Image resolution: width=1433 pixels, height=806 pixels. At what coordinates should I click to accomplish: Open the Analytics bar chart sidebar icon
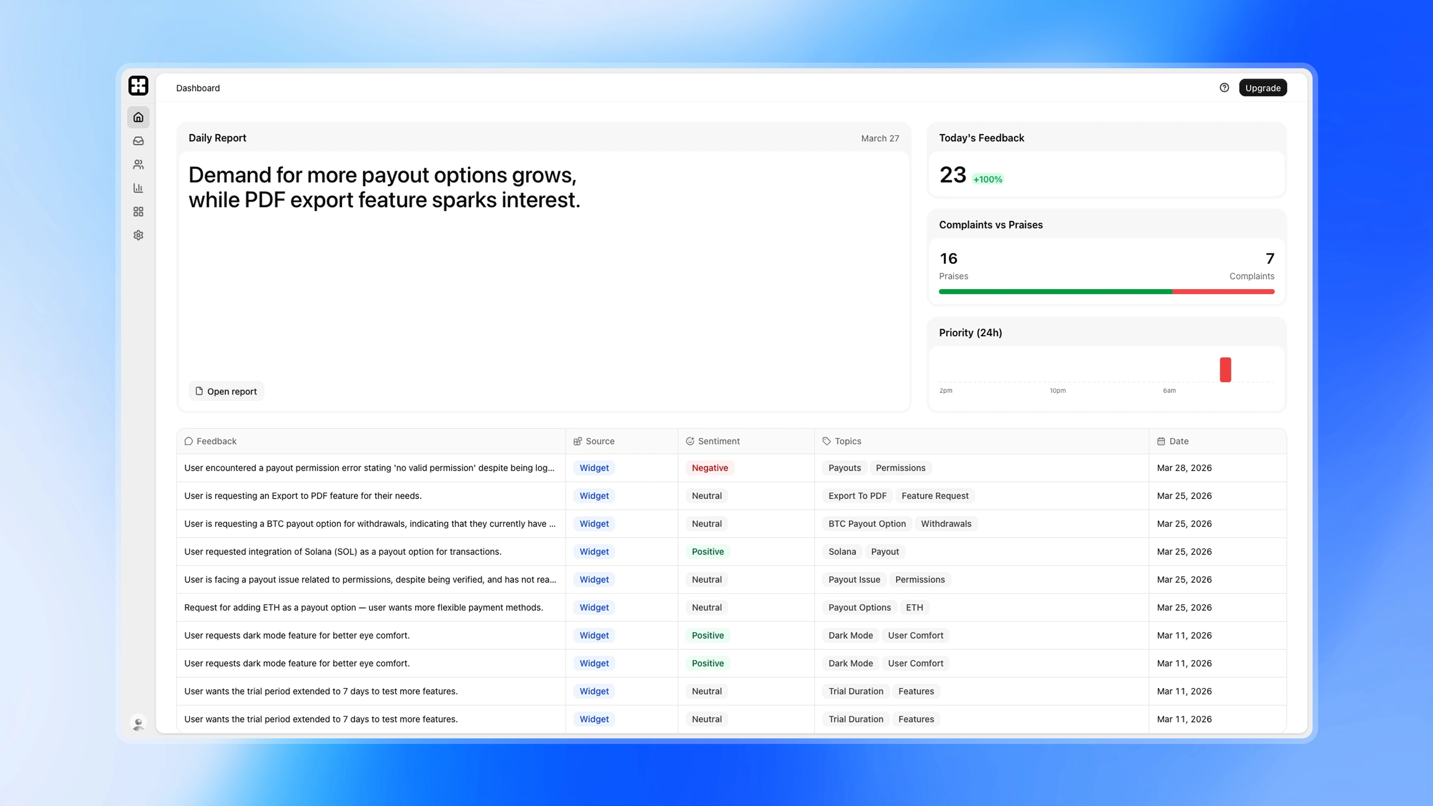click(138, 188)
